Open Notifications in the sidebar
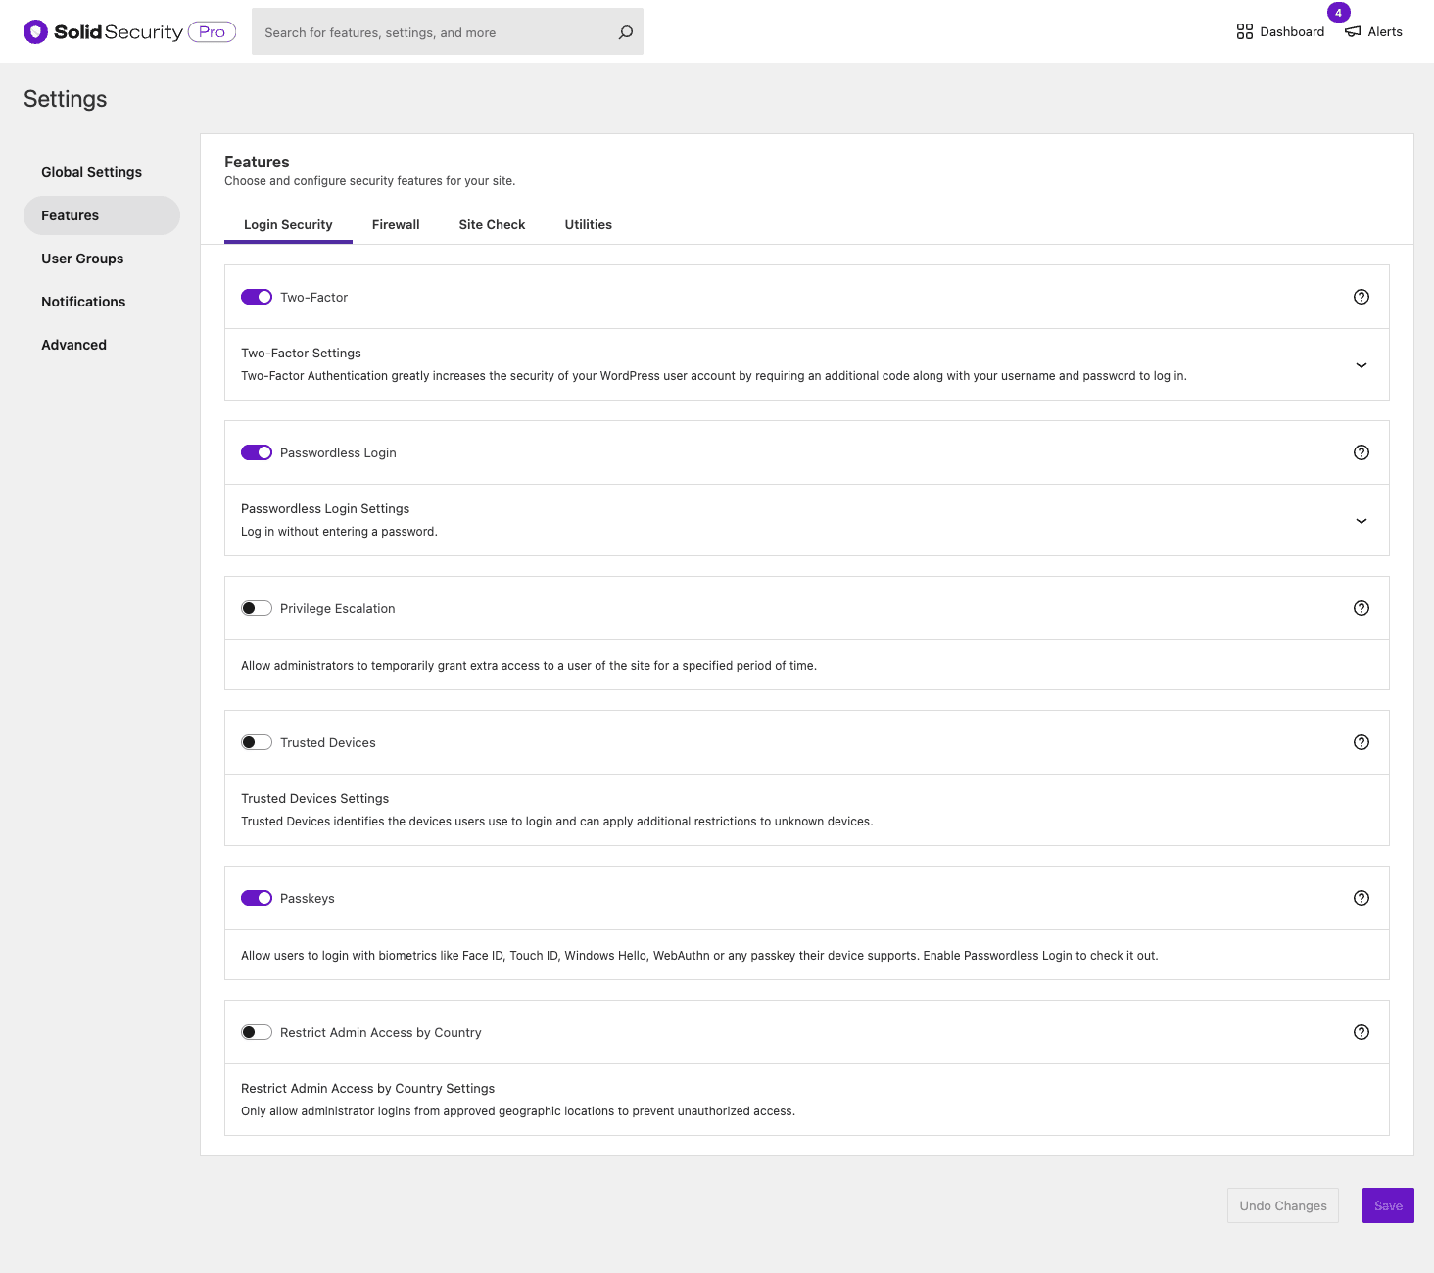 pyautogui.click(x=102, y=302)
